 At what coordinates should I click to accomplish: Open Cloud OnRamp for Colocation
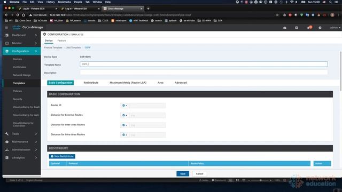pos(23,124)
